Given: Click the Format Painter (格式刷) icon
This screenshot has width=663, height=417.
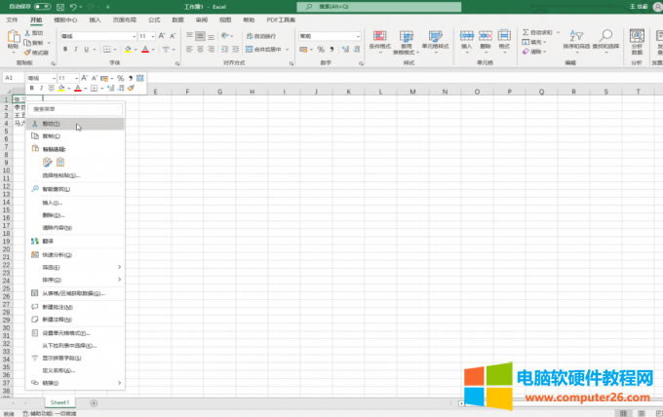Looking at the screenshot, I should coord(40,52).
